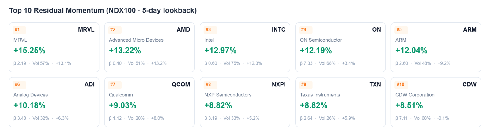Click the Texas Instruments company name
490x136 pixels.
click(x=320, y=95)
